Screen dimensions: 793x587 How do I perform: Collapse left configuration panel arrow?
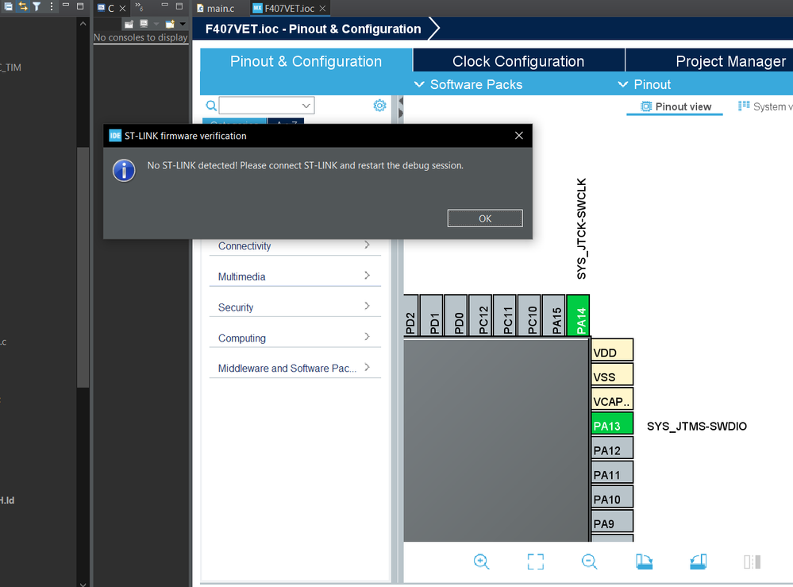click(x=401, y=101)
